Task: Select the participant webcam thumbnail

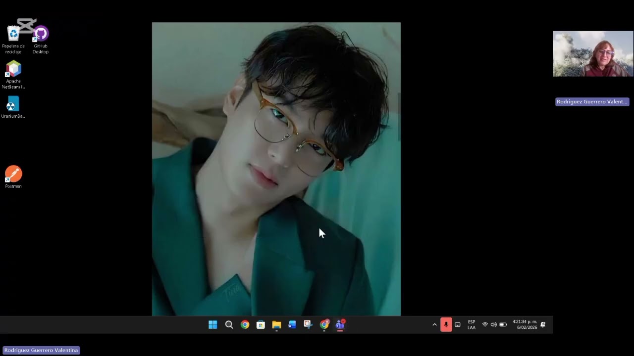Action: click(593, 54)
